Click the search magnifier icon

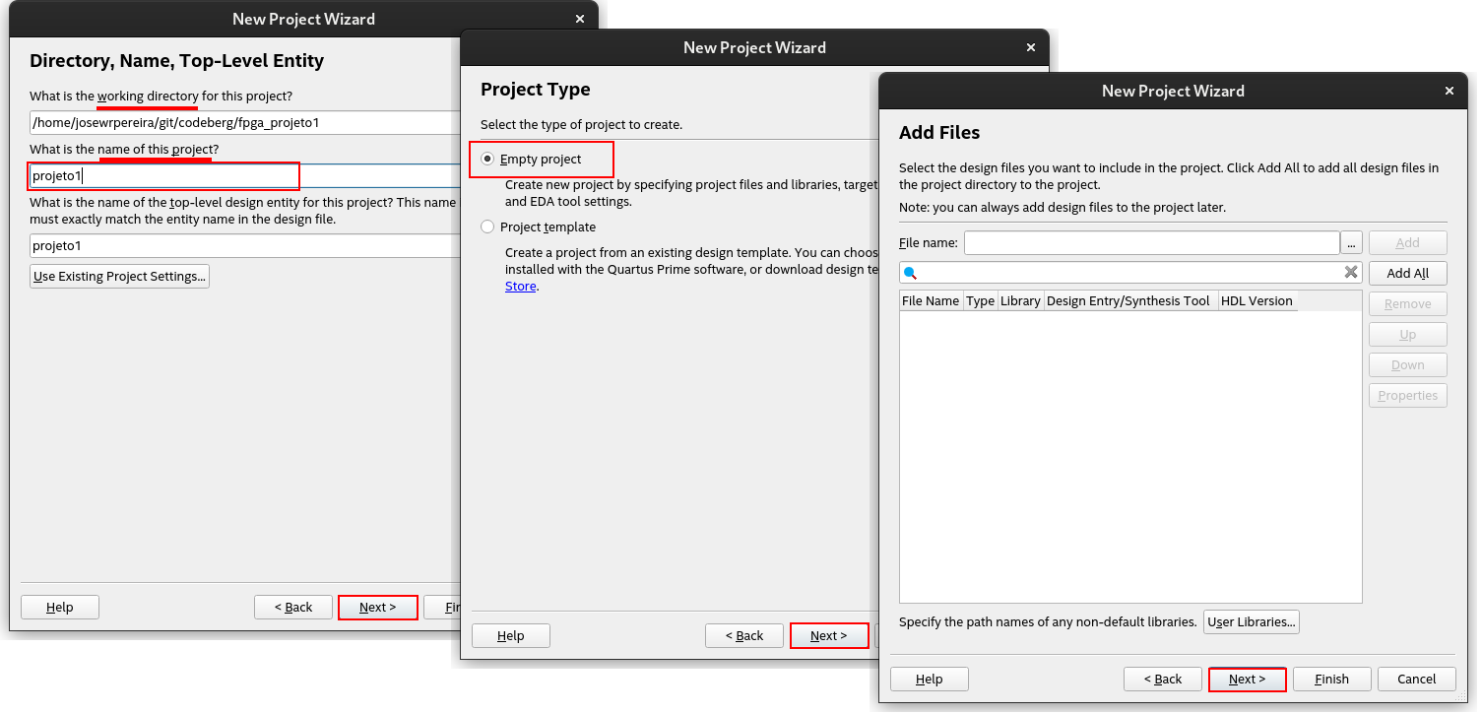pos(911,273)
